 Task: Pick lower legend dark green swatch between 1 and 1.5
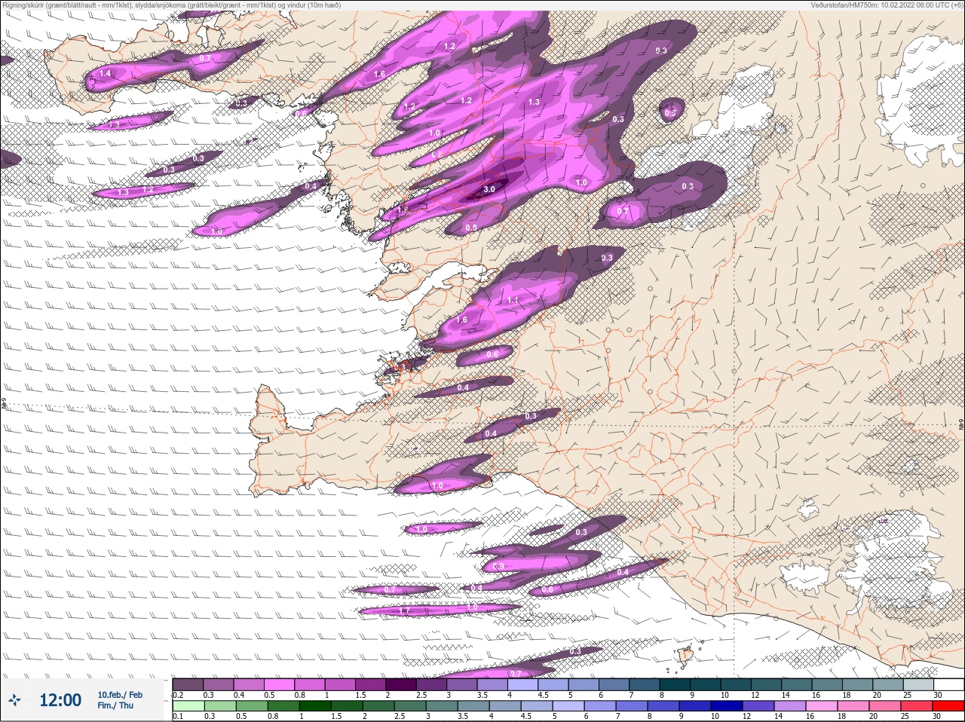(315, 707)
